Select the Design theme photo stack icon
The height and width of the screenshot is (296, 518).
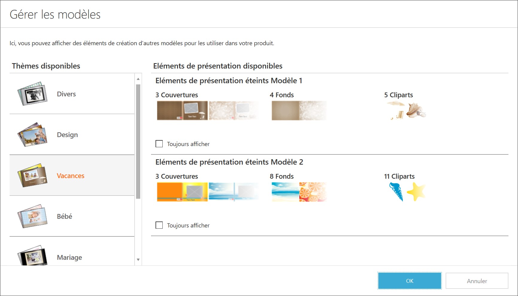pyautogui.click(x=32, y=134)
